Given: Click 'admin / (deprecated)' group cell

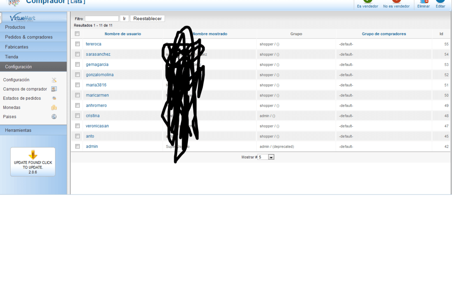Looking at the screenshot, I should click(x=277, y=146).
